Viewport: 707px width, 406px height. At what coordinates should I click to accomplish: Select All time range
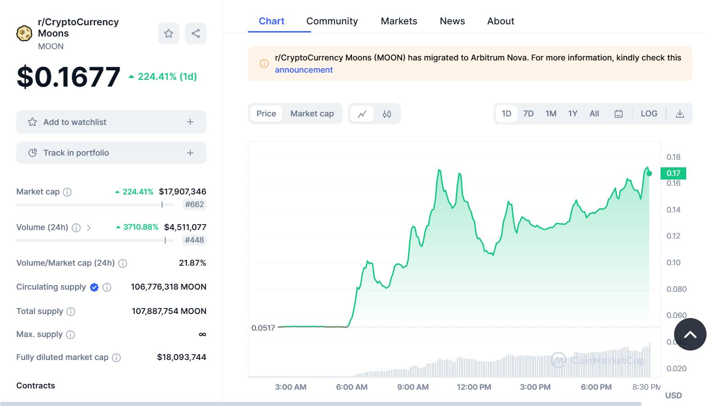pyautogui.click(x=594, y=114)
